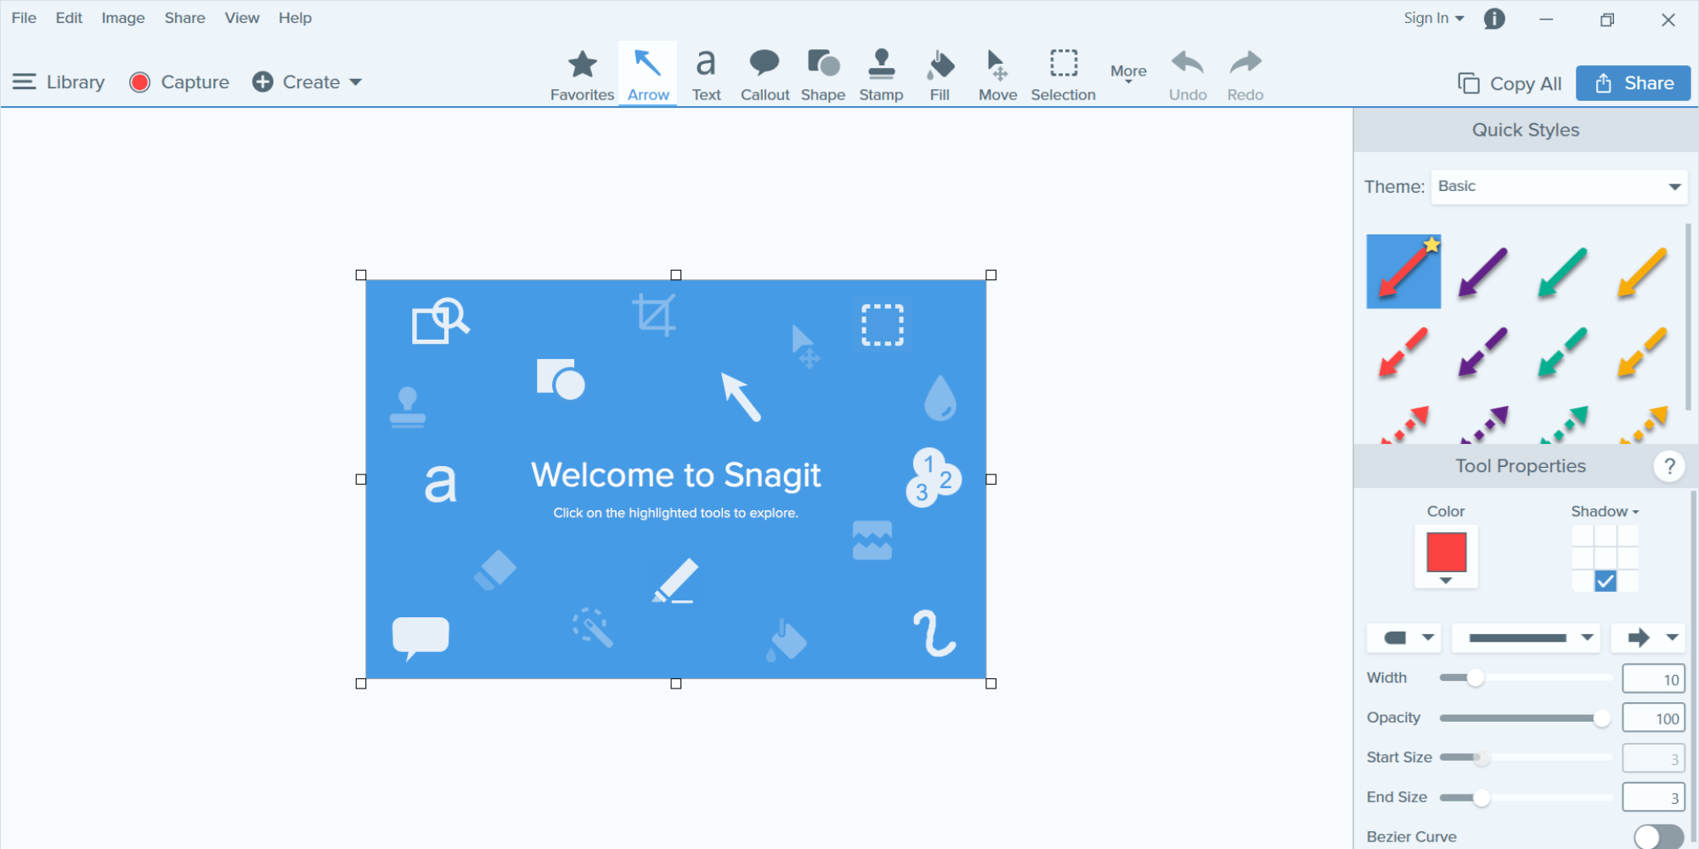Viewport: 1699px width, 849px height.
Task: Toggle the Bezier Curve switch
Action: pyautogui.click(x=1657, y=836)
